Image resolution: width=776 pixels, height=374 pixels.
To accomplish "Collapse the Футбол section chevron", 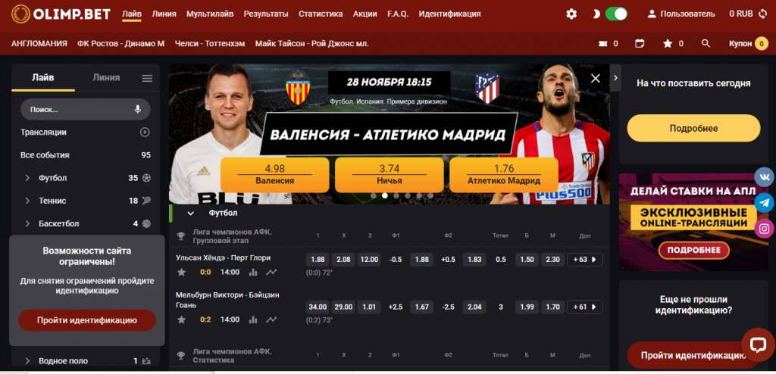I will [x=190, y=213].
